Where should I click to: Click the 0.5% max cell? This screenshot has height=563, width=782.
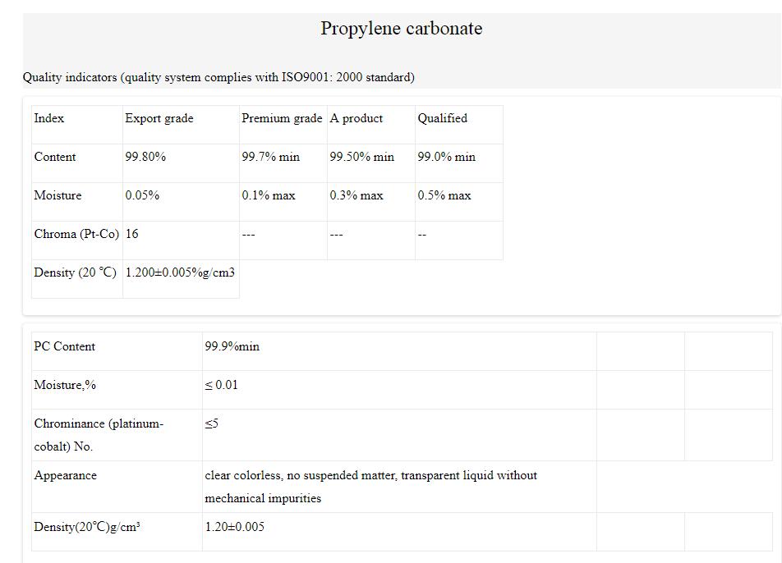[x=444, y=195]
